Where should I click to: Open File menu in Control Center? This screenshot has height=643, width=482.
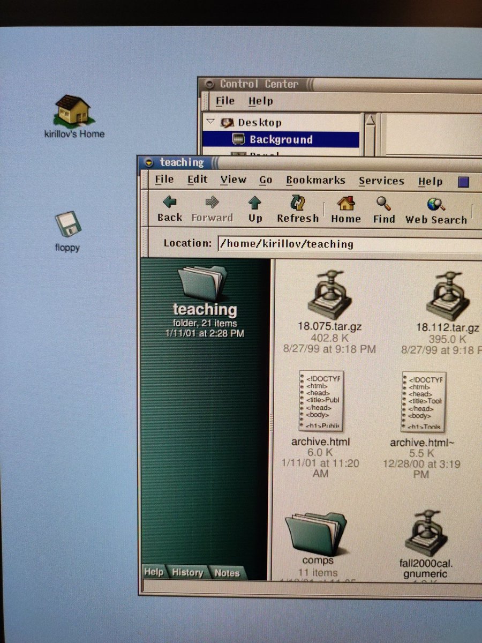225,101
